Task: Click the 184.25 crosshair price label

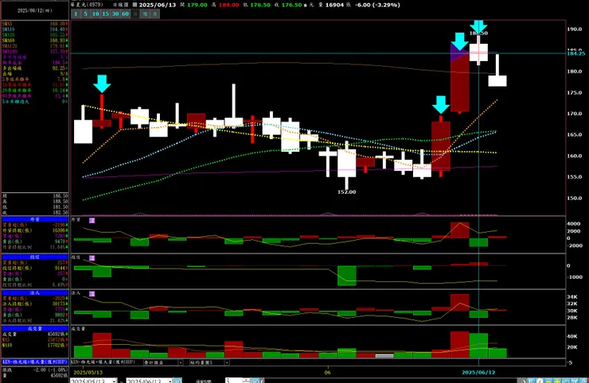Action: tap(575, 54)
